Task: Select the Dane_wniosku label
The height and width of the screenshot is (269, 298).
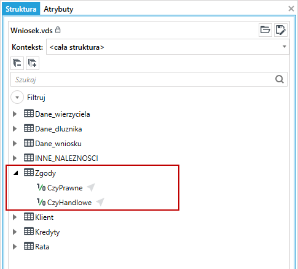Action: (x=58, y=144)
